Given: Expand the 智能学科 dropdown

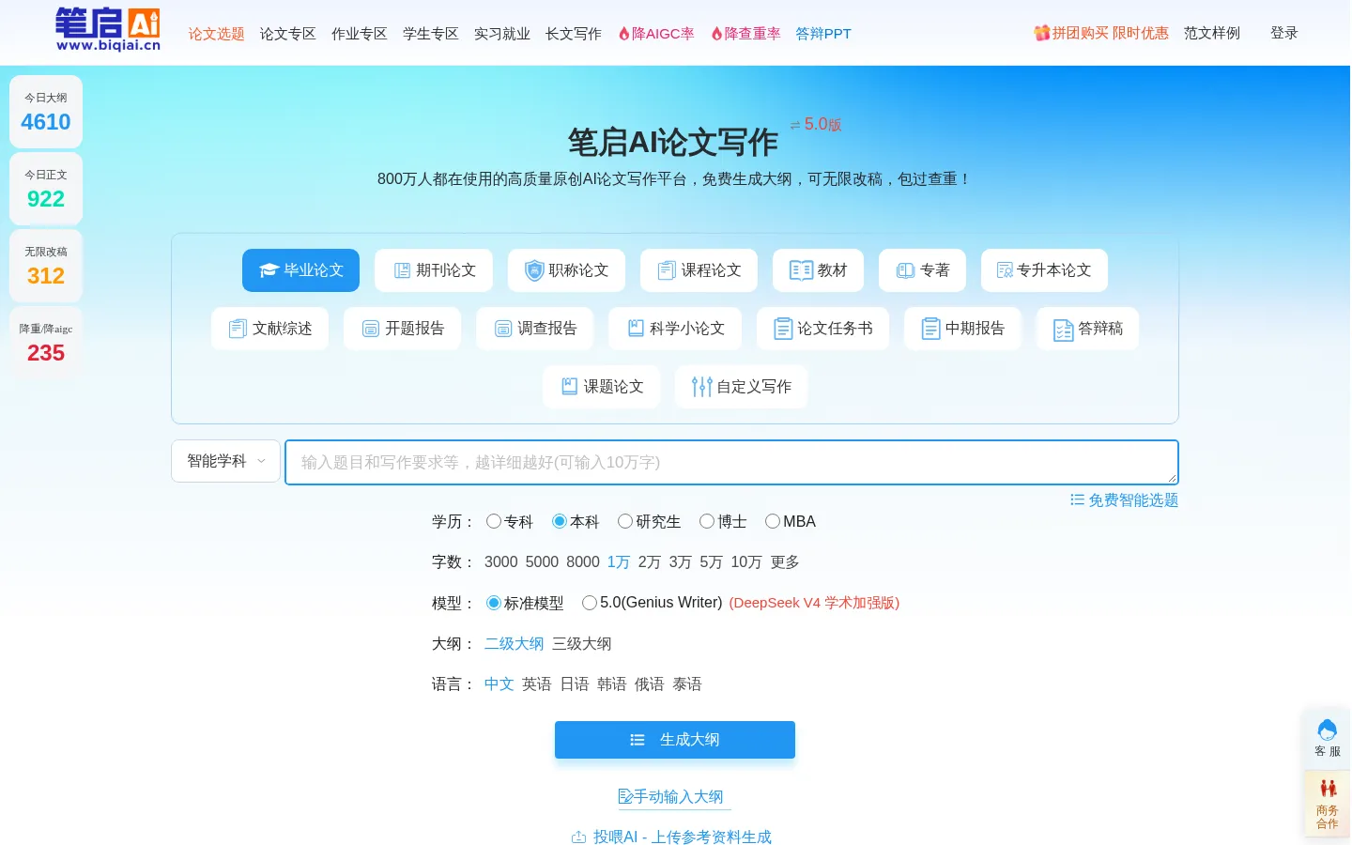Looking at the screenshot, I should tap(225, 461).
